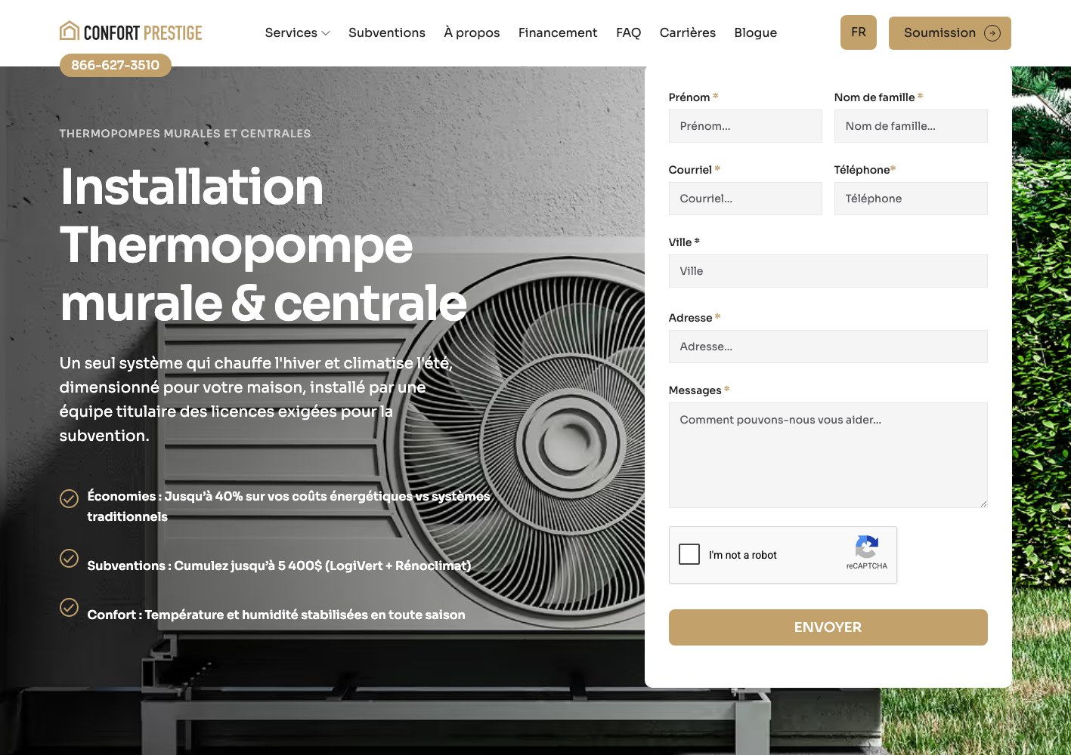Open the FR language selector
Screen dimensions: 1071x755
tap(859, 32)
